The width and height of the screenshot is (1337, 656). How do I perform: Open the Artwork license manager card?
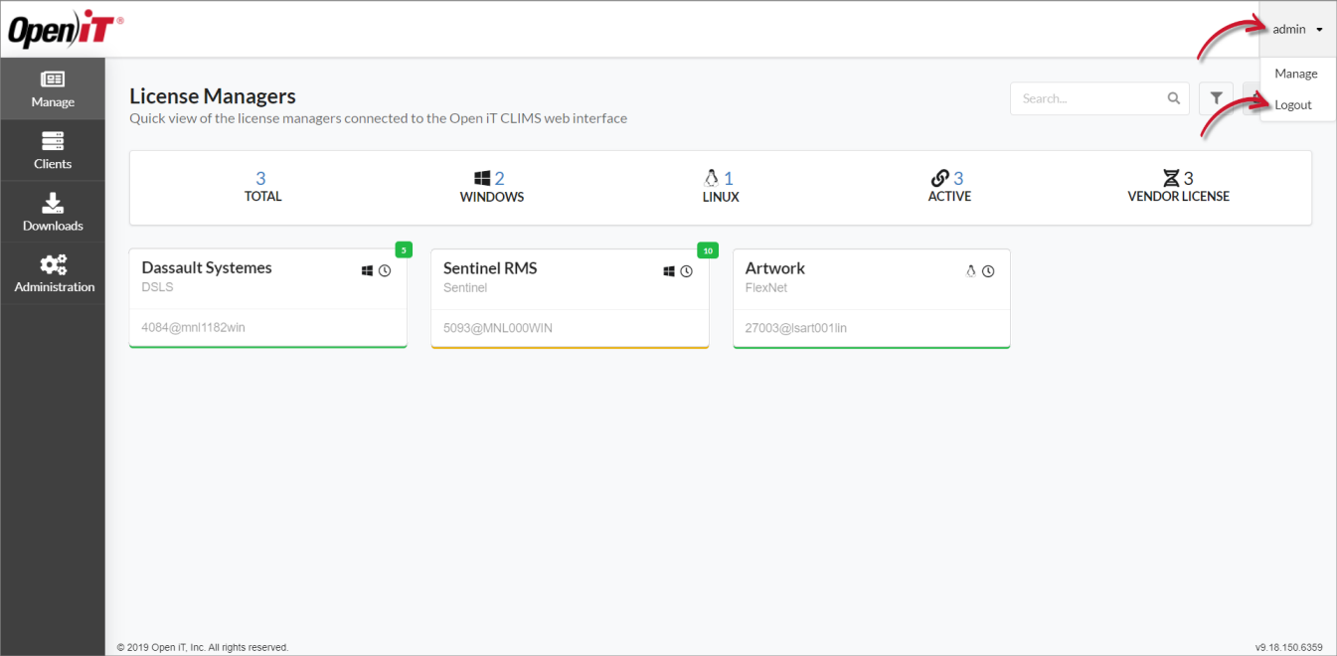[872, 298]
